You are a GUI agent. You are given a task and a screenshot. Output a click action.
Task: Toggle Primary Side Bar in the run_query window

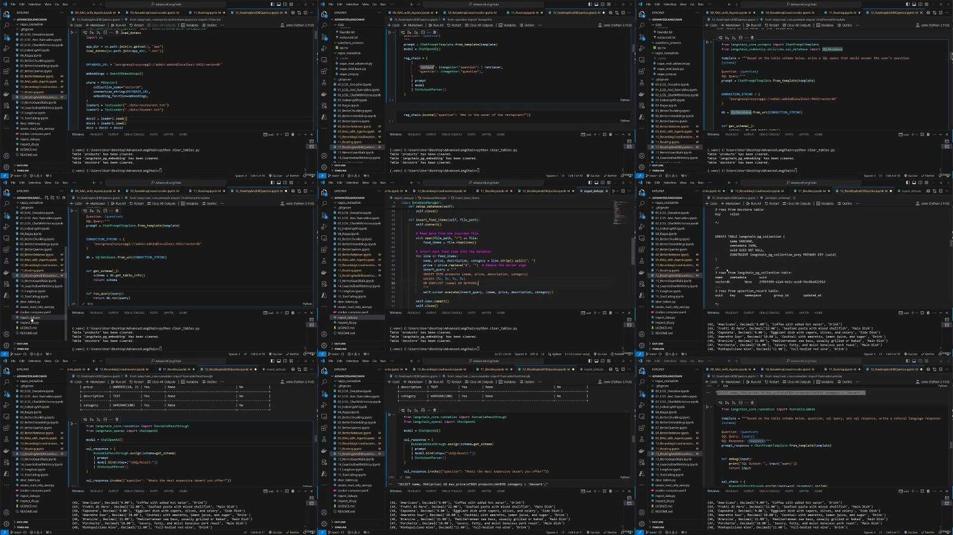[272, 183]
